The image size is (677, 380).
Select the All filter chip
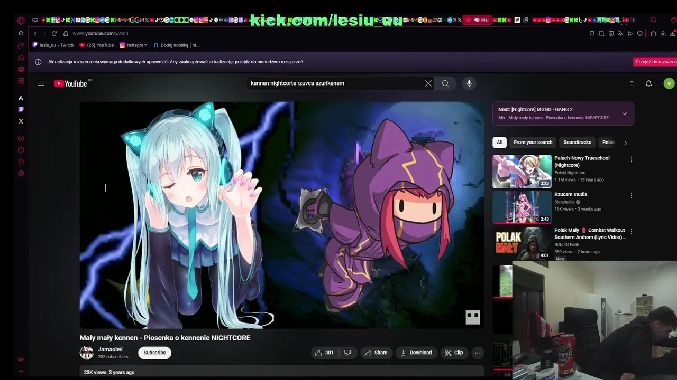[499, 142]
